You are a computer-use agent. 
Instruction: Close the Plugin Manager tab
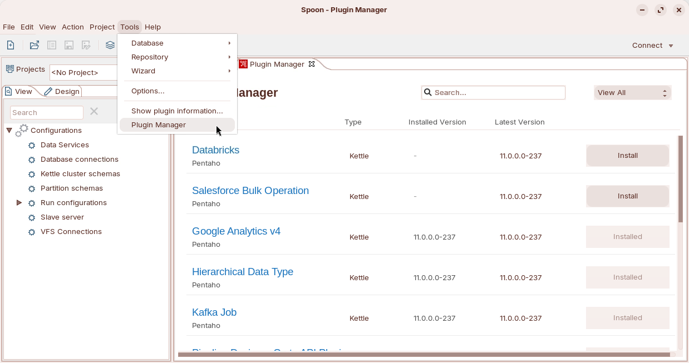click(x=312, y=64)
